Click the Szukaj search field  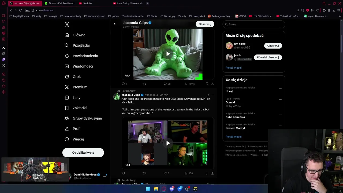(x=254, y=24)
